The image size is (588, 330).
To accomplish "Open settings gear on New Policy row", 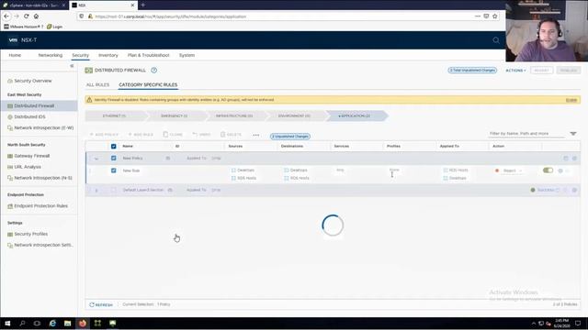I will tap(574, 159).
